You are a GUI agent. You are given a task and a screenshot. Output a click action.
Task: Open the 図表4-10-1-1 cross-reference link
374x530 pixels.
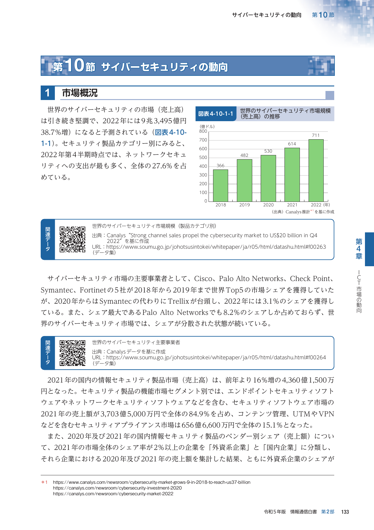pyautogui.click(x=171, y=132)
